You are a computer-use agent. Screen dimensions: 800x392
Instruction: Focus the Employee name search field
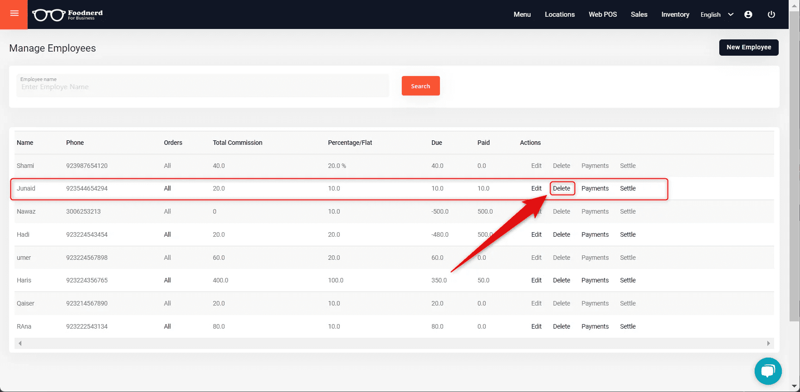tap(203, 86)
